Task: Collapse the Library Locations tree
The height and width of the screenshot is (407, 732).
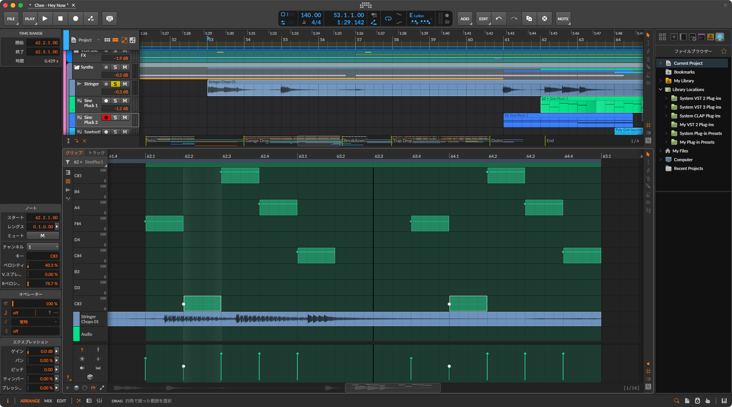Action: [660, 90]
